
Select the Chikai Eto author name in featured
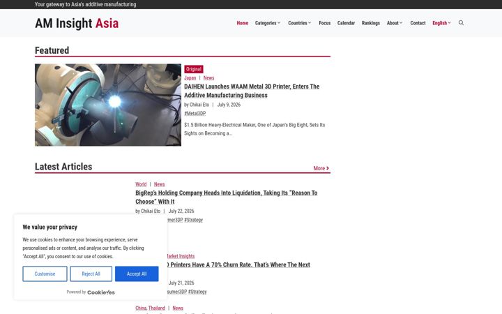(199, 105)
